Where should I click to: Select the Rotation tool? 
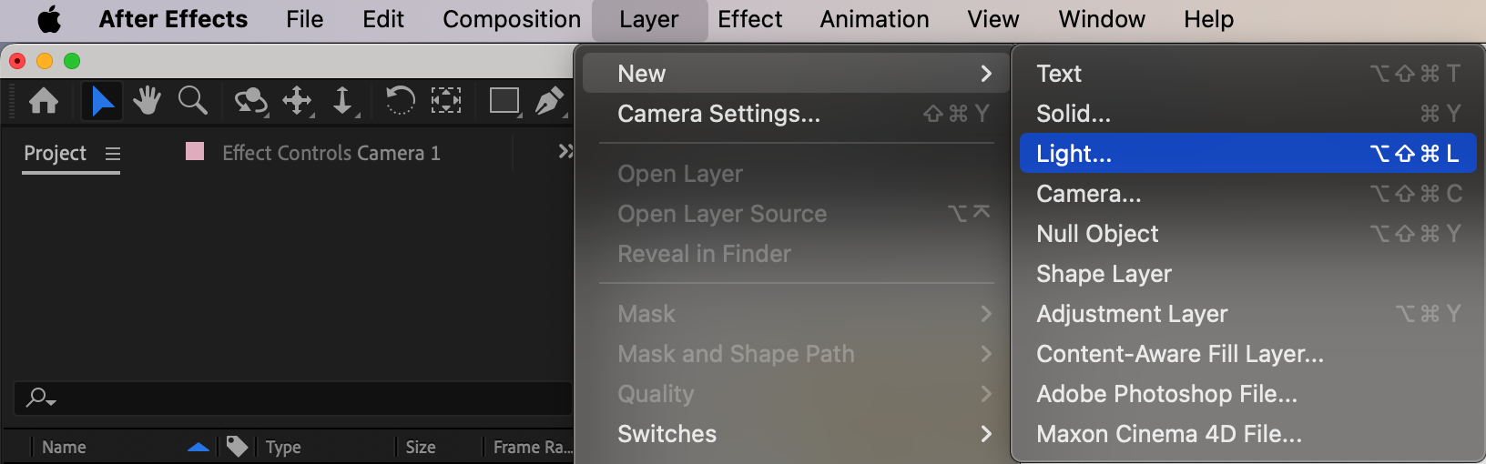400,100
